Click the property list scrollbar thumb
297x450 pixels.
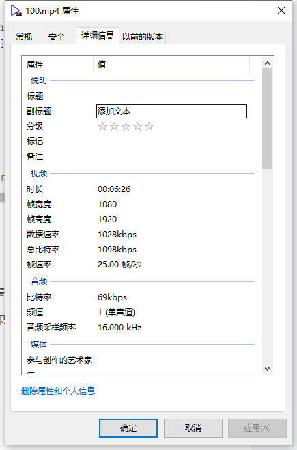pos(267,119)
